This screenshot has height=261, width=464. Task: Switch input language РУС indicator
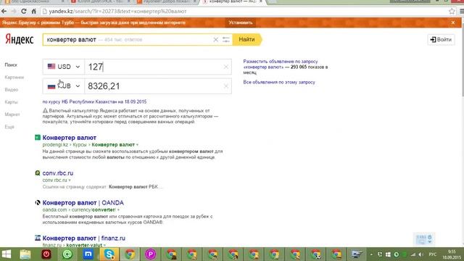click(432, 254)
